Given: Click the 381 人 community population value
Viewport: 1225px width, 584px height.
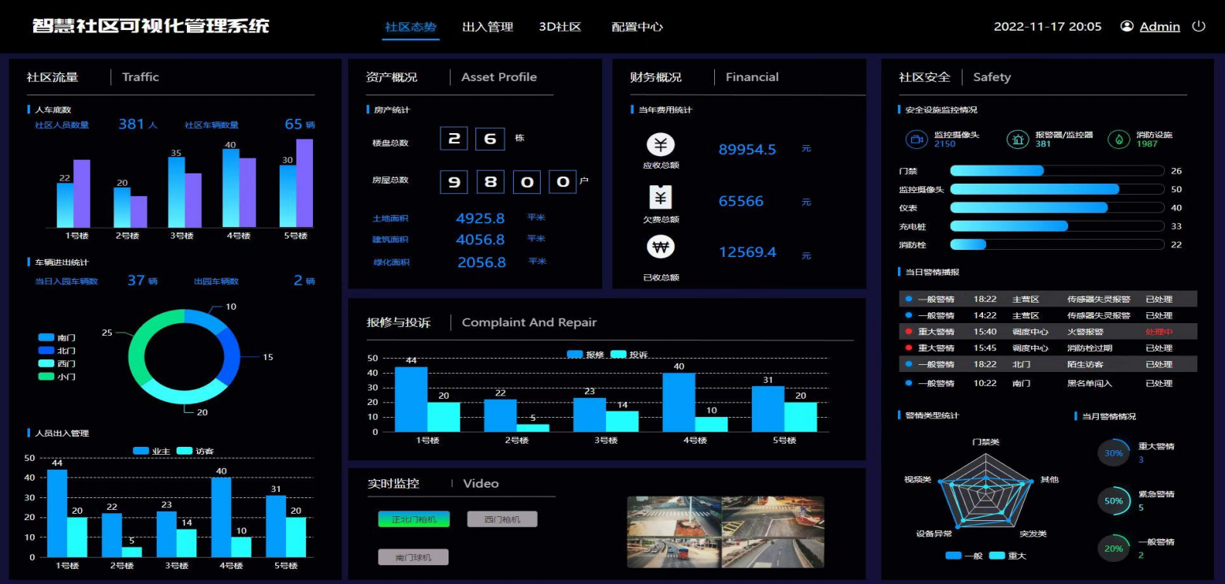Looking at the screenshot, I should coord(138,125).
